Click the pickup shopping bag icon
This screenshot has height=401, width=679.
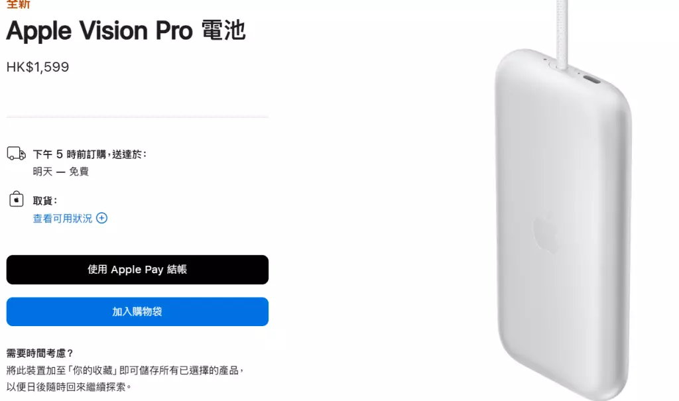[x=17, y=200]
